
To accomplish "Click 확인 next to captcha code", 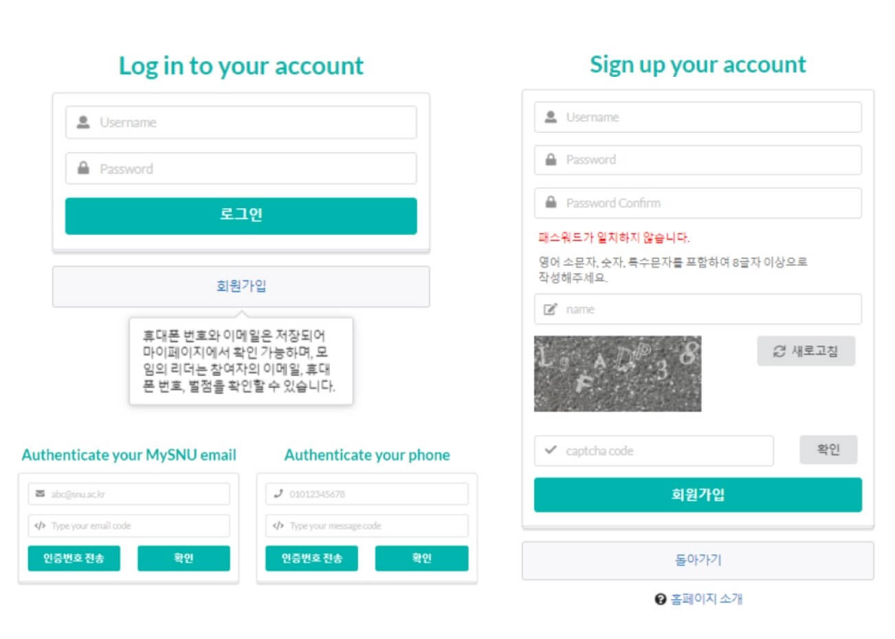I will [828, 449].
